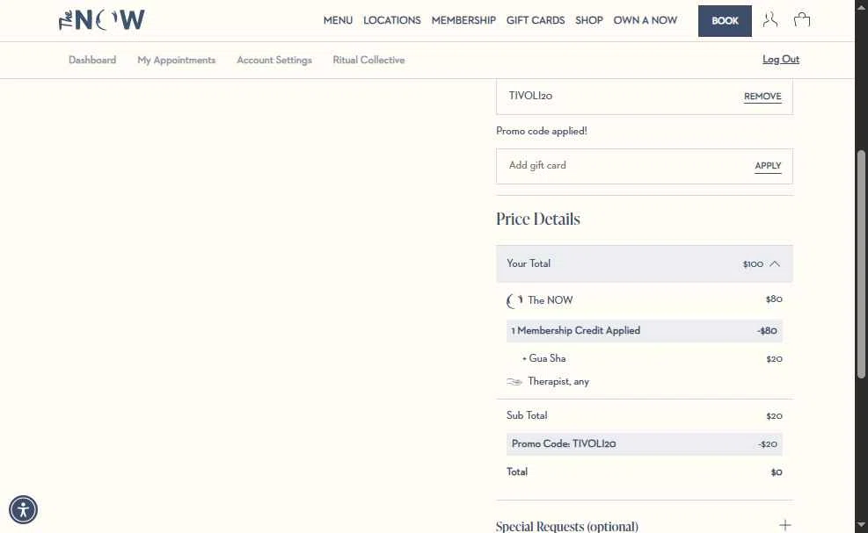868x533 pixels.
Task: Click the 1 Membership Credit Applied row
Action: coord(645,331)
